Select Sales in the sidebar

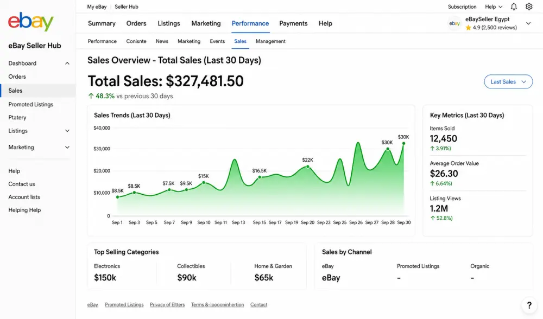(x=38, y=91)
